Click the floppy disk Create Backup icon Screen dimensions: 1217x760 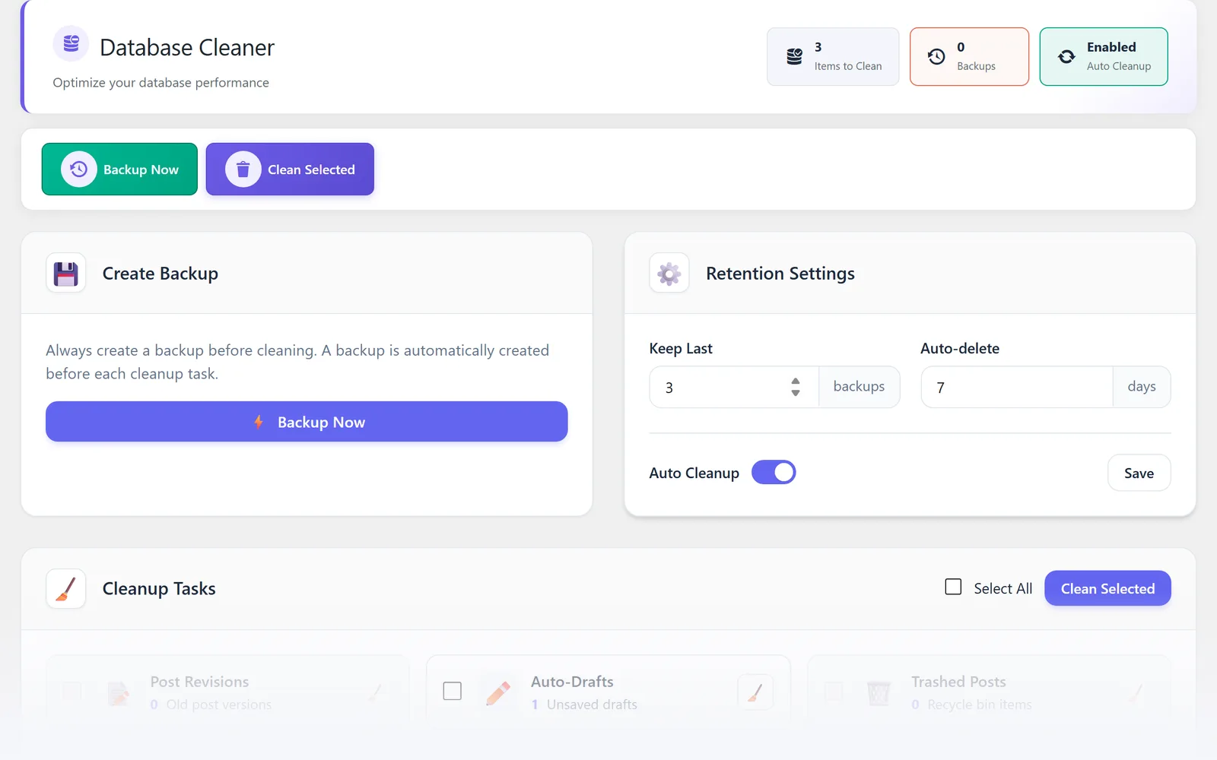65,273
